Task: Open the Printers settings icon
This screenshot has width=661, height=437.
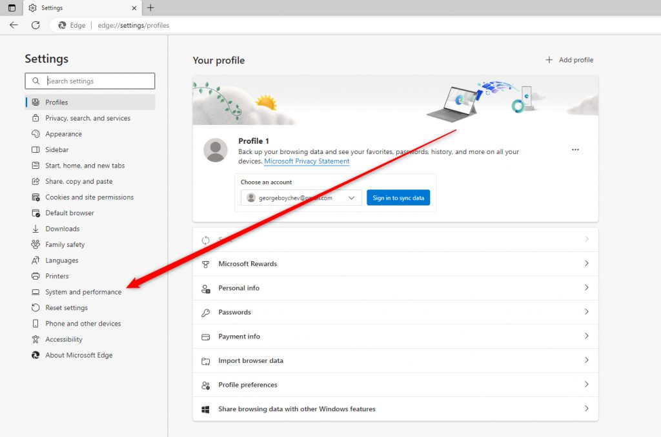Action: (x=36, y=276)
